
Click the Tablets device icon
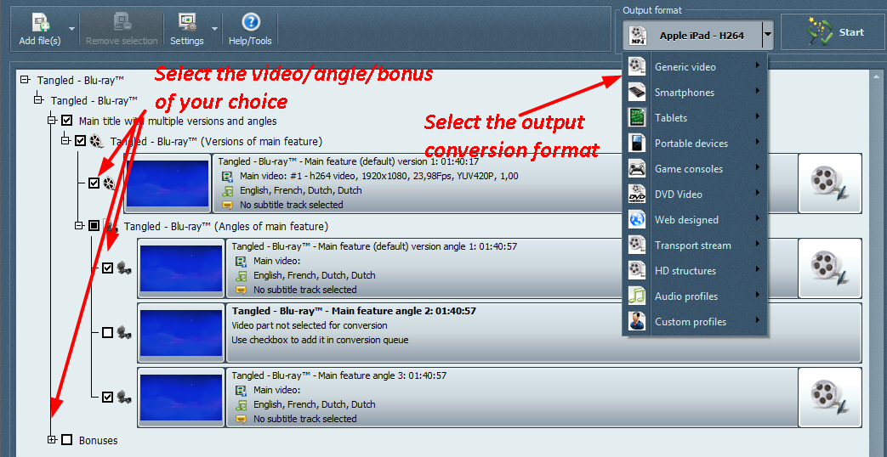[637, 117]
